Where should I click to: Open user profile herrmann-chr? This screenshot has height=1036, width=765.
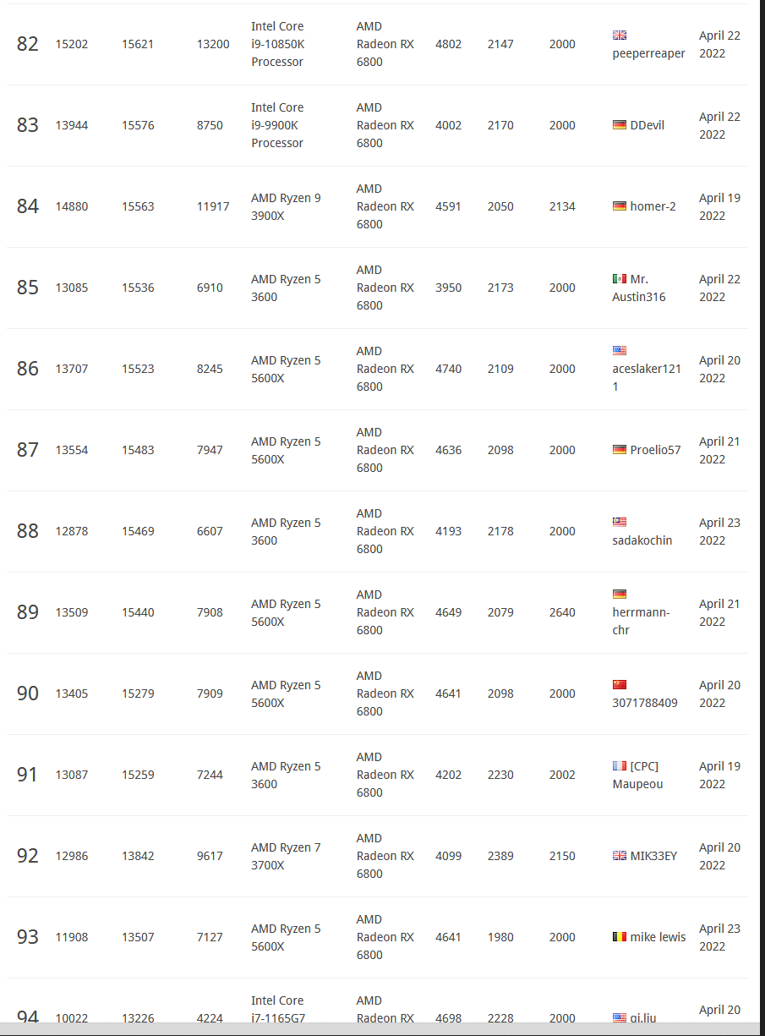pos(641,621)
